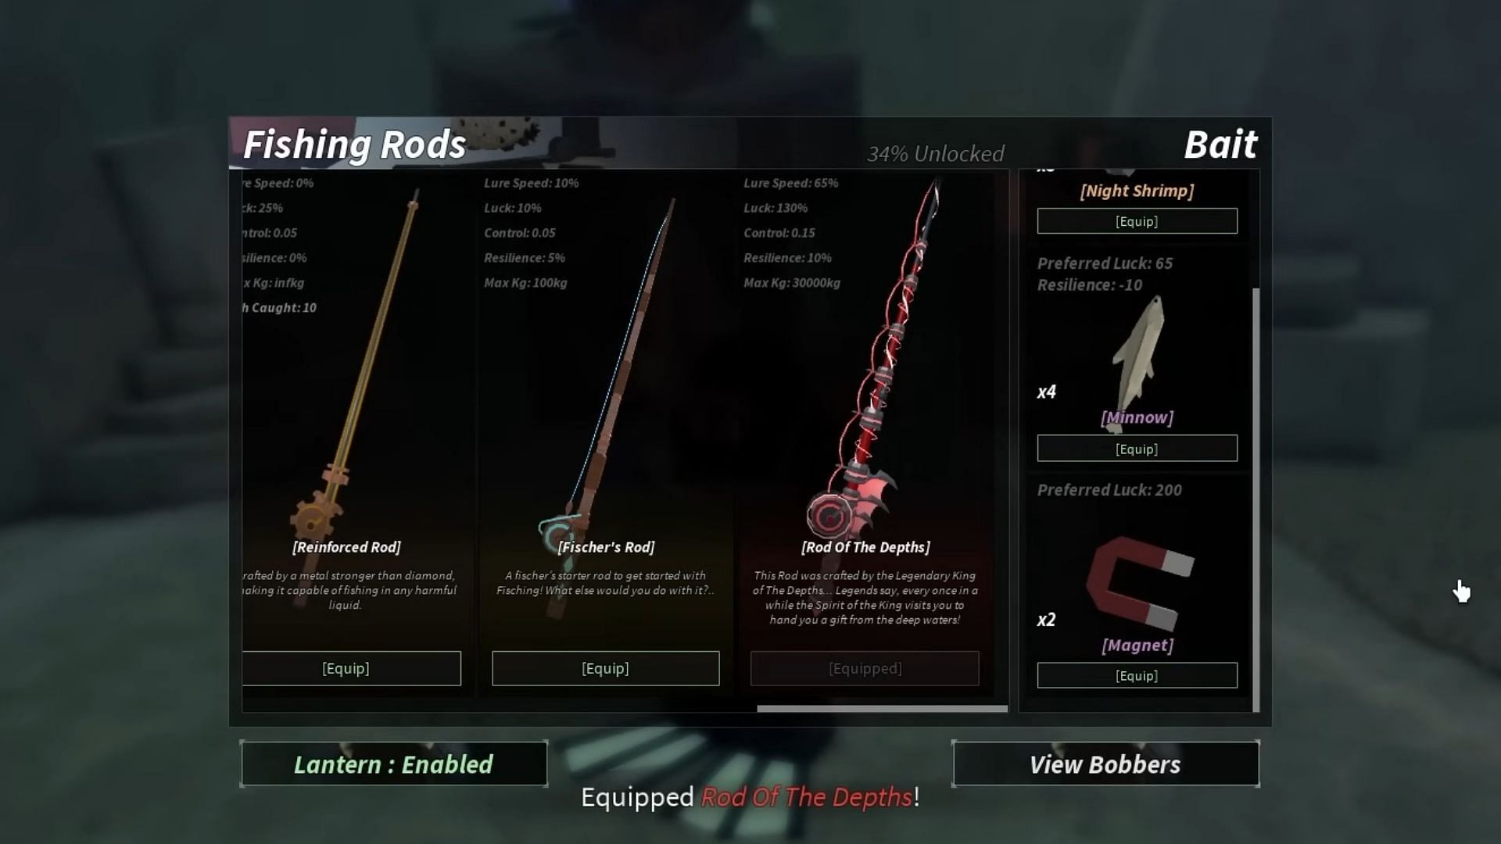Image resolution: width=1501 pixels, height=844 pixels.
Task: Click the Fishing Rods header
Action: (x=354, y=145)
